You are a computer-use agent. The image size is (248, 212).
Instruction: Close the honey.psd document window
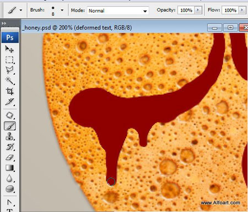point(244,28)
